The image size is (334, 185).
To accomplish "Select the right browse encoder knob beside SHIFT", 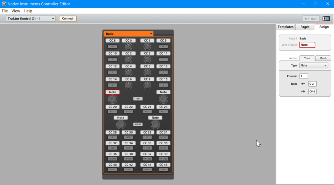I will 163,99.
